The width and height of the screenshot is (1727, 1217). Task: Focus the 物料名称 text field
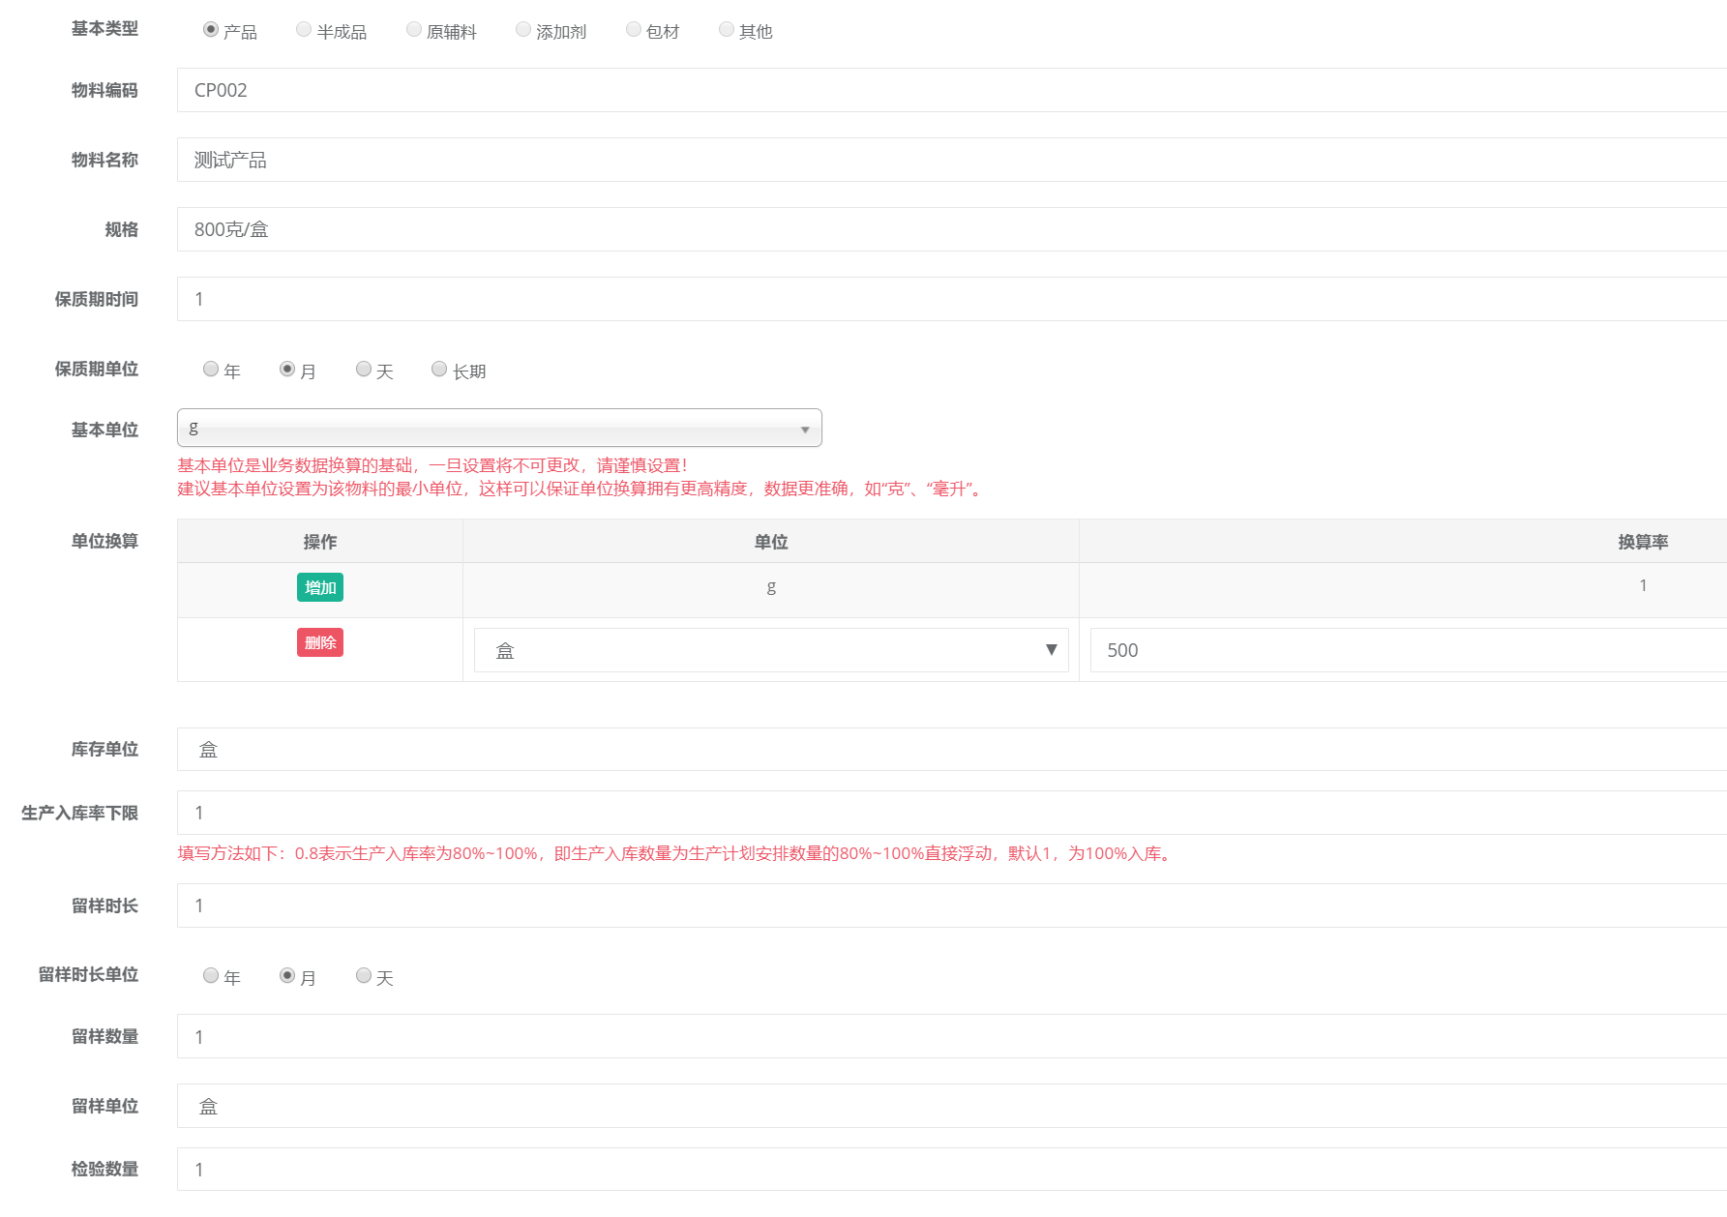coord(948,160)
